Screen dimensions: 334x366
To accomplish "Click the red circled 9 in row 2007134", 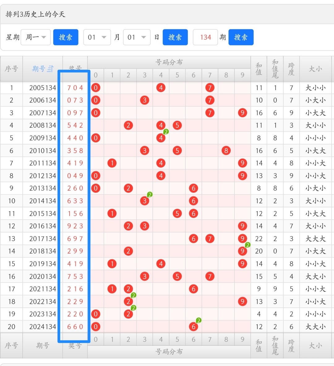I will point(242,113).
